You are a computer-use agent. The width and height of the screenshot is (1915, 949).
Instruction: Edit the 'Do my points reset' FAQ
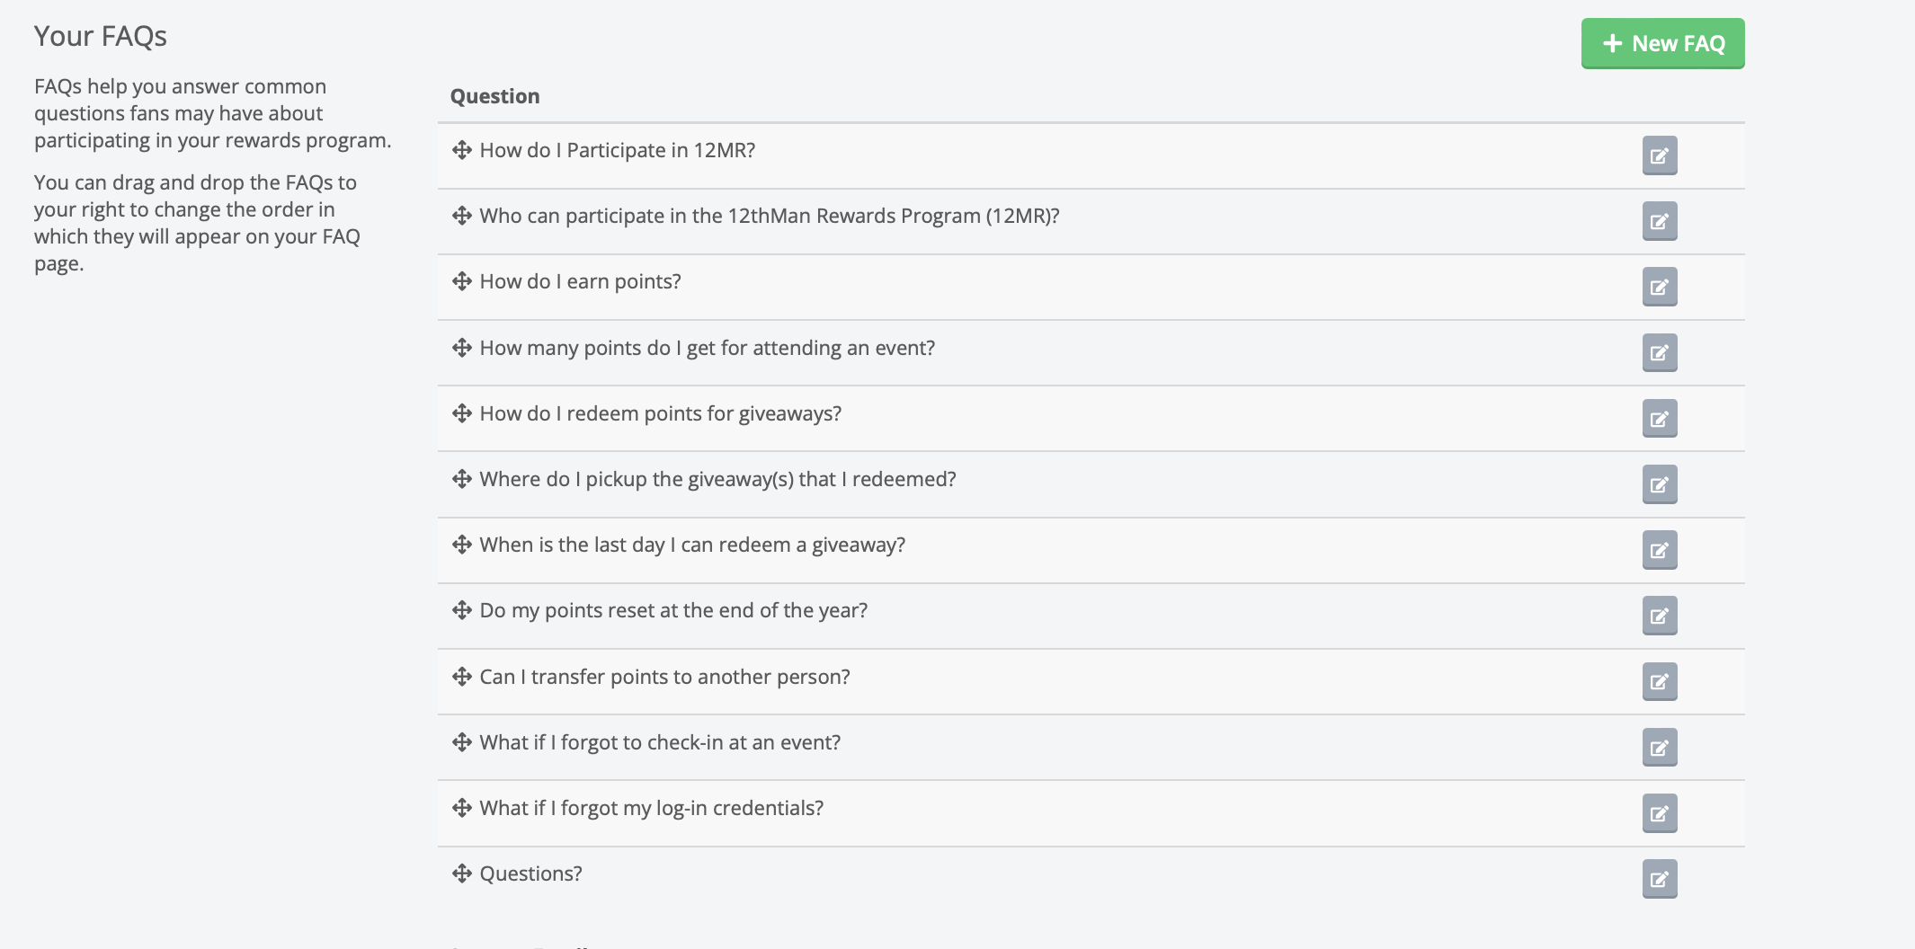[1659, 616]
